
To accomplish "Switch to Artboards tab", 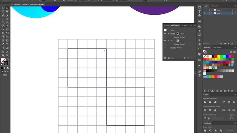I will (214, 6).
